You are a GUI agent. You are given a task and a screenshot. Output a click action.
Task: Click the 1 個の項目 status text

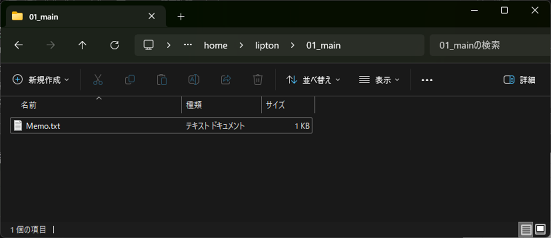click(x=28, y=230)
